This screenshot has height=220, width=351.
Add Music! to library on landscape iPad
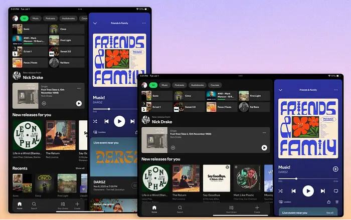335,169
